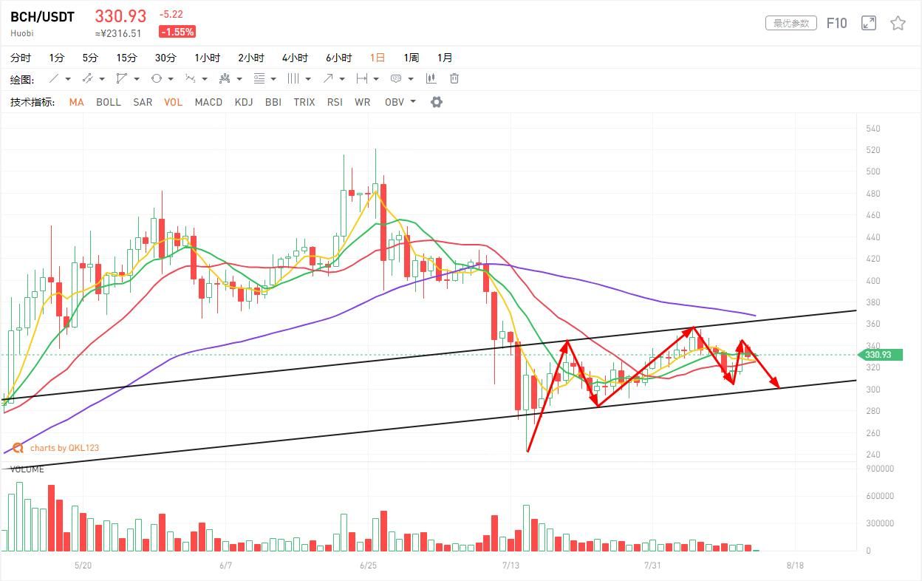Open circle shape tool options dropdown
Screen dimensions: 922x581
[x=170, y=79]
